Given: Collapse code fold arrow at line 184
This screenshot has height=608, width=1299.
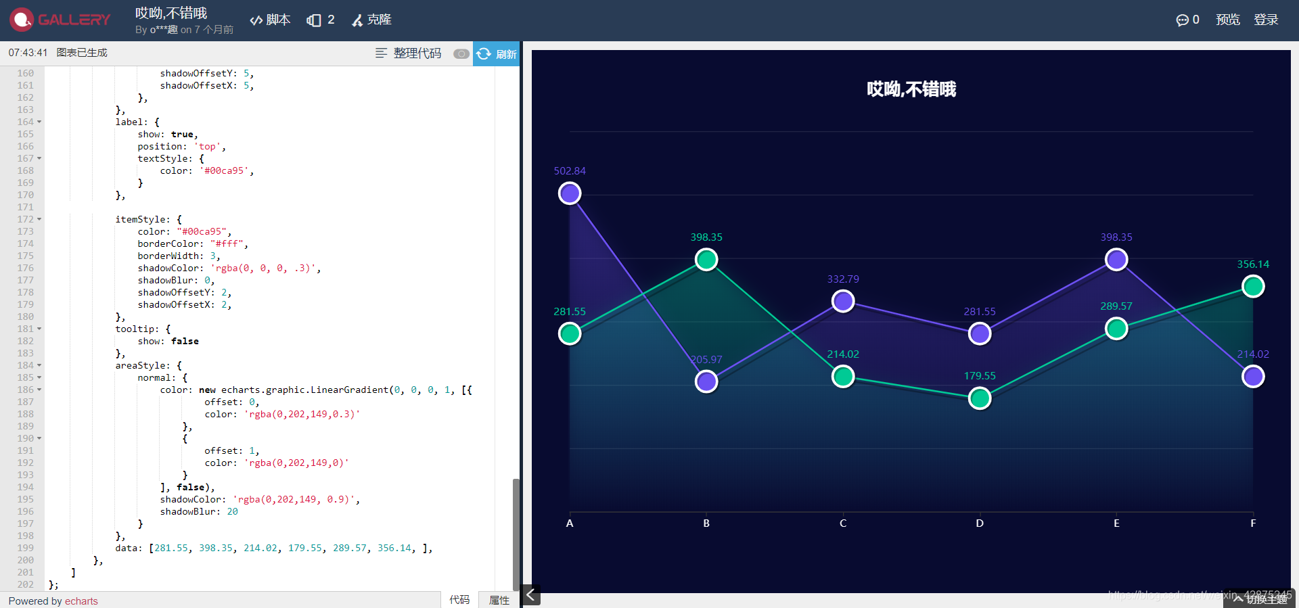Looking at the screenshot, I should 39,365.
